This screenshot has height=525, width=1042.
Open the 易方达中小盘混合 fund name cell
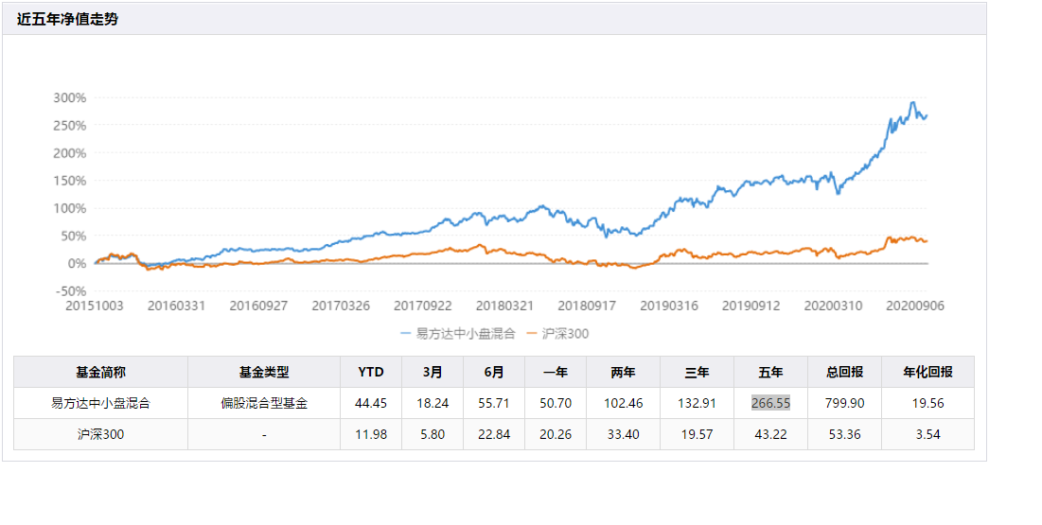tap(100, 403)
